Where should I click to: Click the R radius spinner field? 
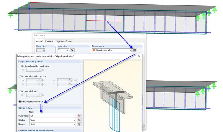click(34, 95)
